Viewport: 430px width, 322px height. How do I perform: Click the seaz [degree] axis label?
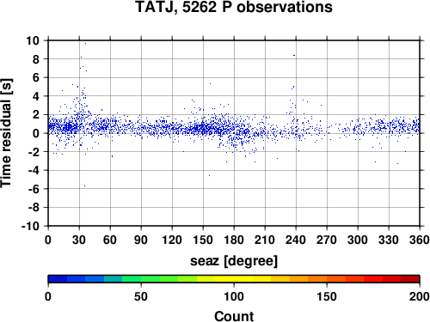tap(234, 261)
